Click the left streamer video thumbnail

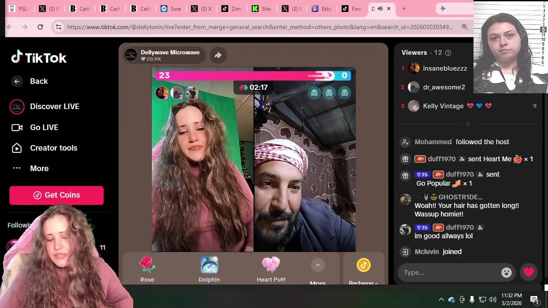tap(203, 159)
